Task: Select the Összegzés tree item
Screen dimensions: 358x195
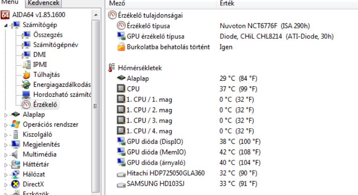Action: (48, 35)
